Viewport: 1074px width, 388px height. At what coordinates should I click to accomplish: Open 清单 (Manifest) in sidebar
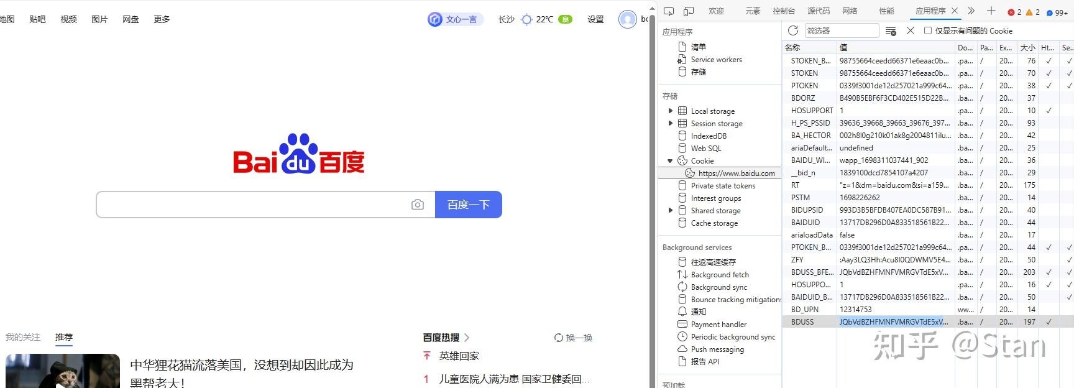coord(698,47)
